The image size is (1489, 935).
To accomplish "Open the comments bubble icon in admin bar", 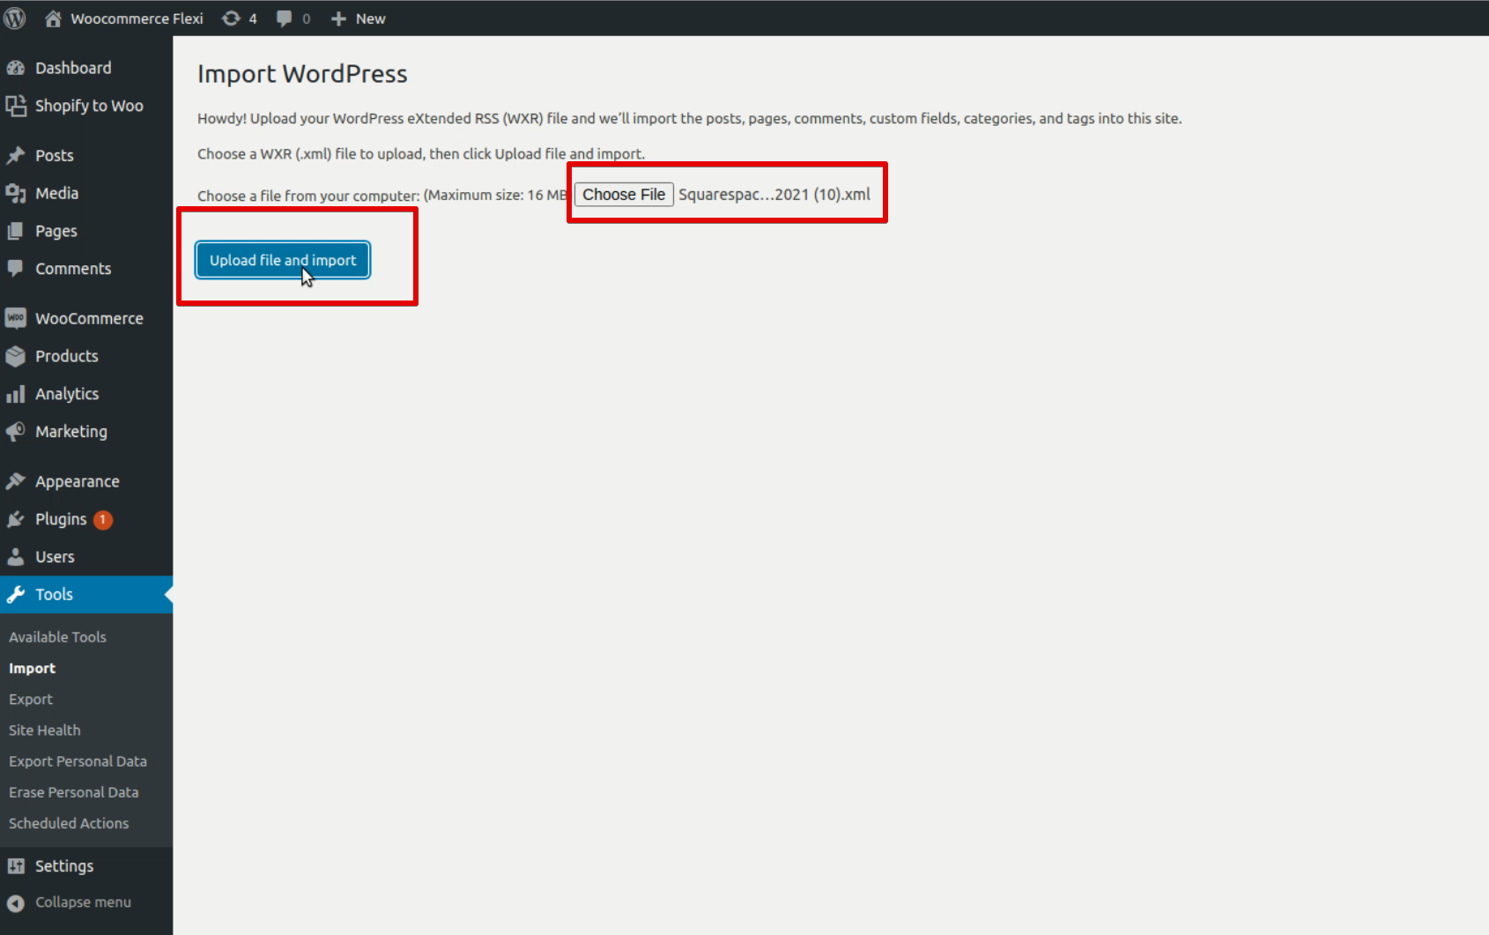I will tap(284, 19).
